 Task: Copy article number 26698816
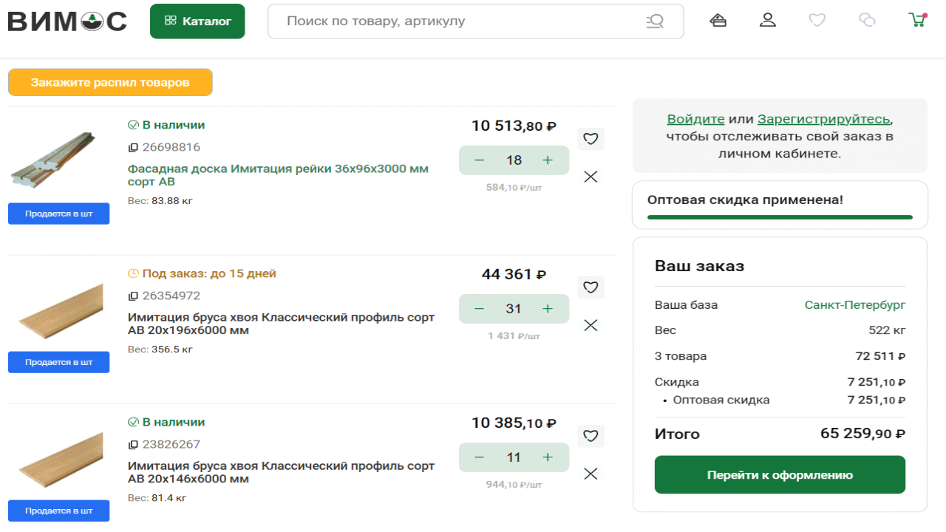pyautogui.click(x=134, y=148)
